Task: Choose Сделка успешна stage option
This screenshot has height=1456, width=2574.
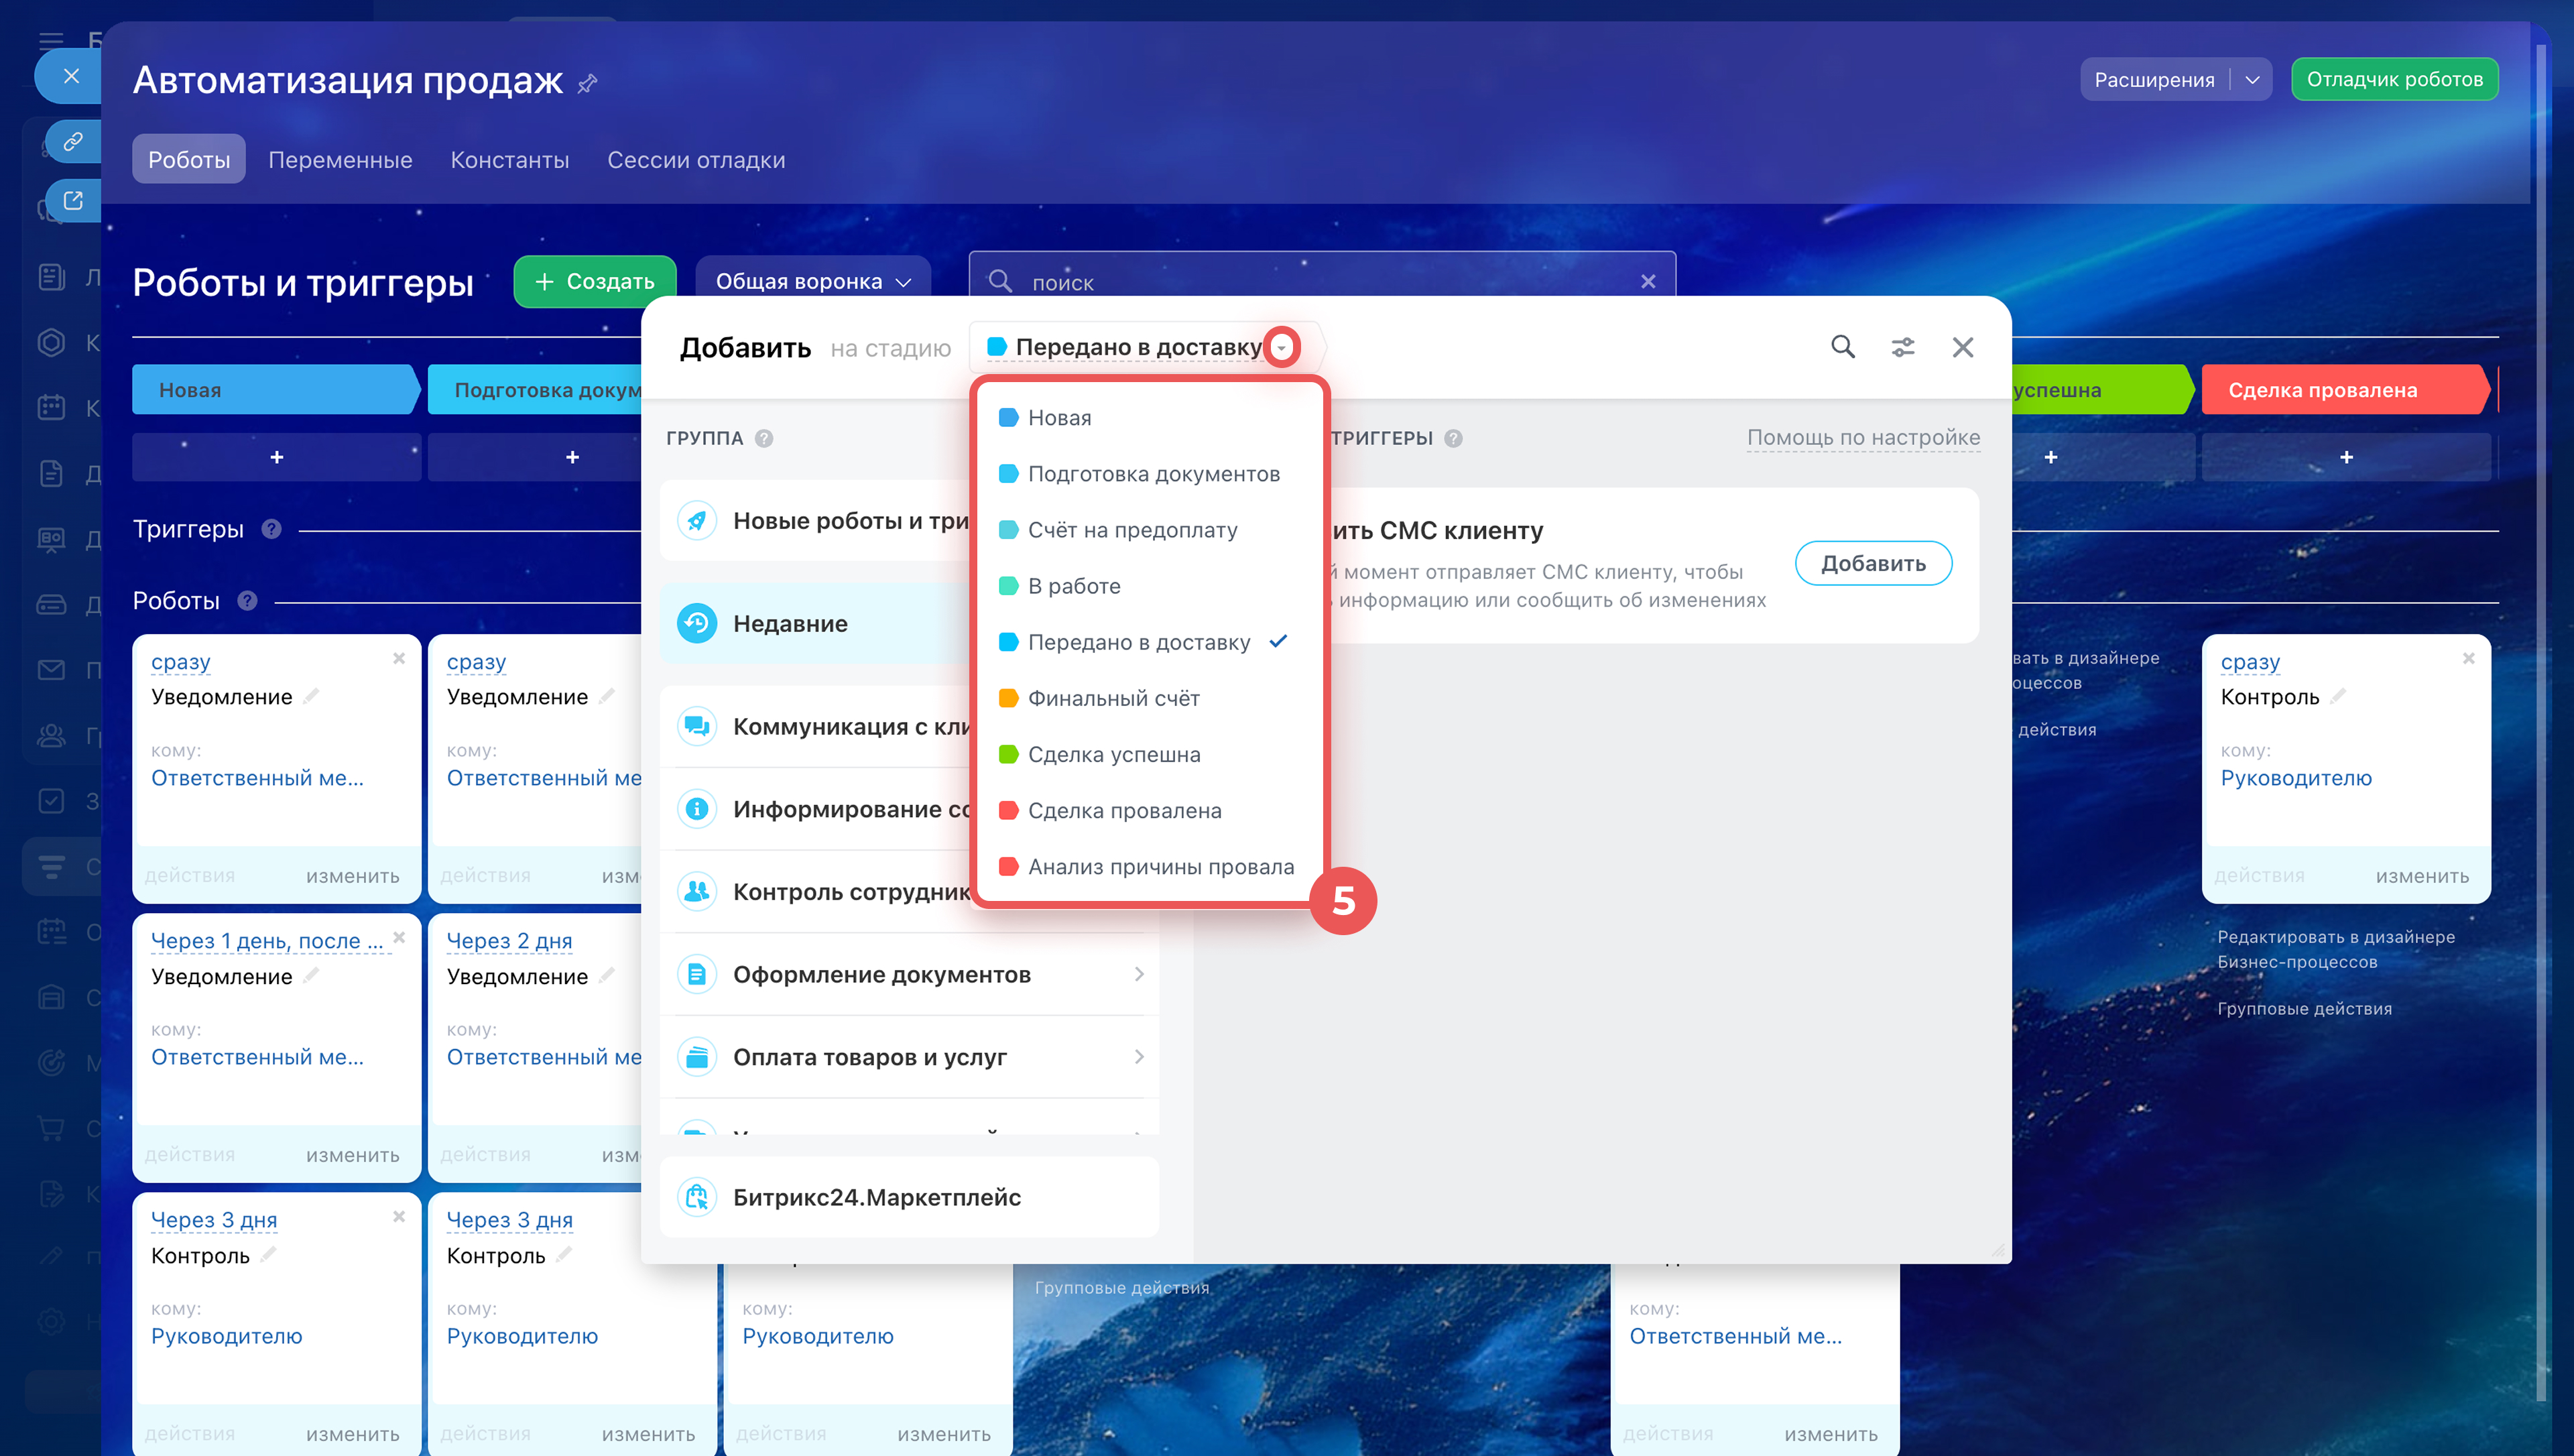Action: tap(1113, 754)
